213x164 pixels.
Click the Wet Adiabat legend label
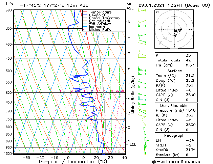click(x=100, y=24)
